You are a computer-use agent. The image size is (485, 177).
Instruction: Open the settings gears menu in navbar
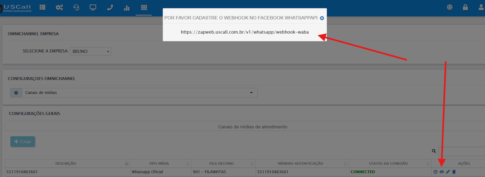tap(59, 7)
